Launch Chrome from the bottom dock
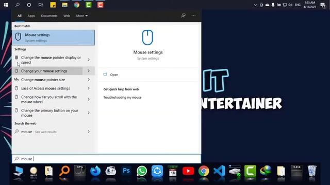This screenshot has height=185, width=330. [204, 171]
